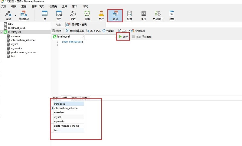The width and height of the screenshot is (242, 146).
Task: Select the exercise database in tree
Action: tap(16, 36)
